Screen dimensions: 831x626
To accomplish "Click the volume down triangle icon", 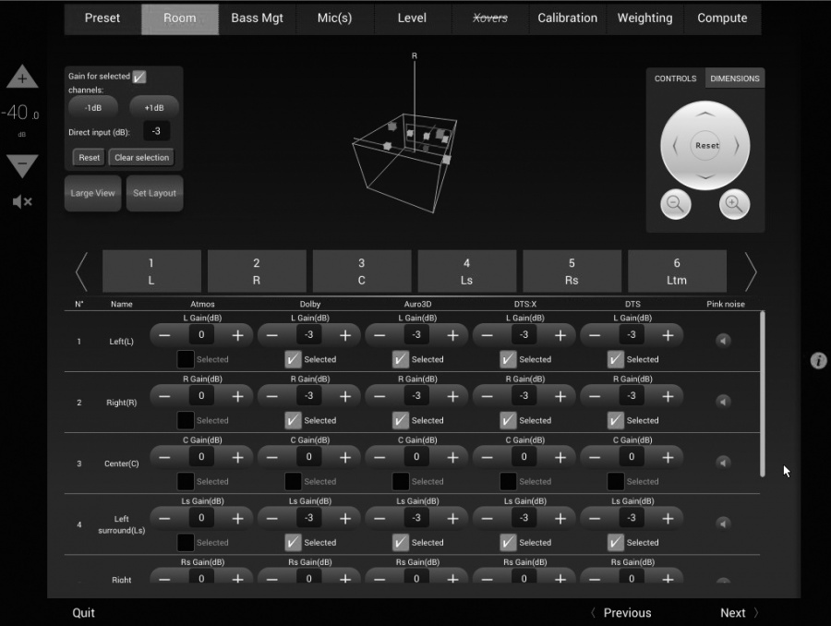I will (22, 165).
